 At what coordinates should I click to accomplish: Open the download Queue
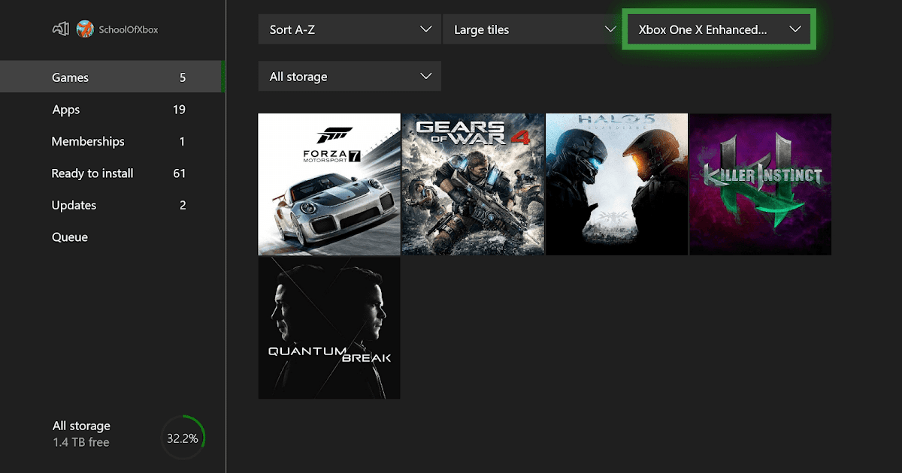tap(69, 236)
